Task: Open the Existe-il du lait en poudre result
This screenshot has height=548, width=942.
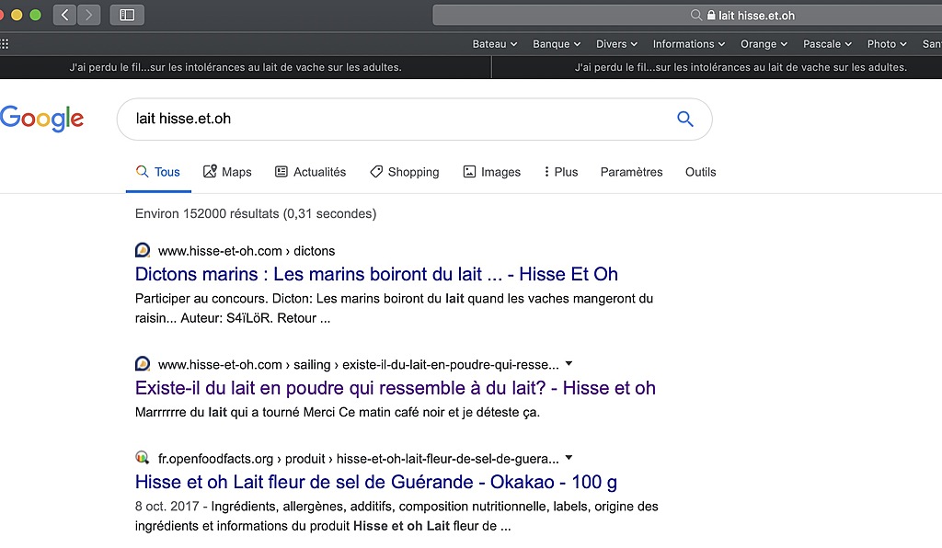Action: pyautogui.click(x=396, y=388)
